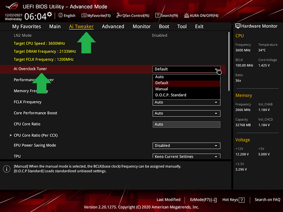Open Search on FAQ
This screenshot has width=283, height=212.
click(x=267, y=199)
